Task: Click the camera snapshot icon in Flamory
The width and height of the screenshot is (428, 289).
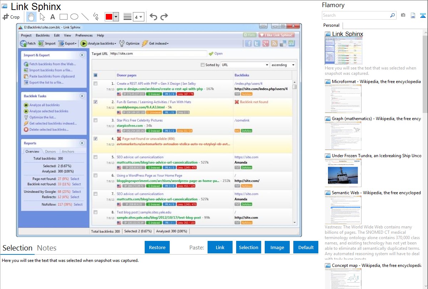Action: (403, 15)
